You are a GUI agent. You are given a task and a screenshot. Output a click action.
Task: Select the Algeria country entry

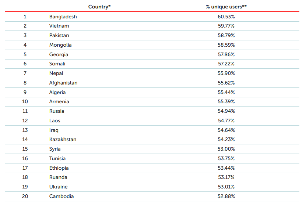click(57, 92)
